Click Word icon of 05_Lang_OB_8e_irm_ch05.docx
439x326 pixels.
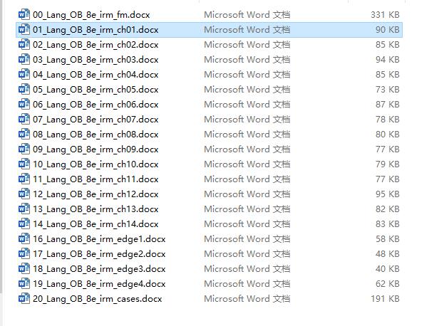tap(24, 89)
